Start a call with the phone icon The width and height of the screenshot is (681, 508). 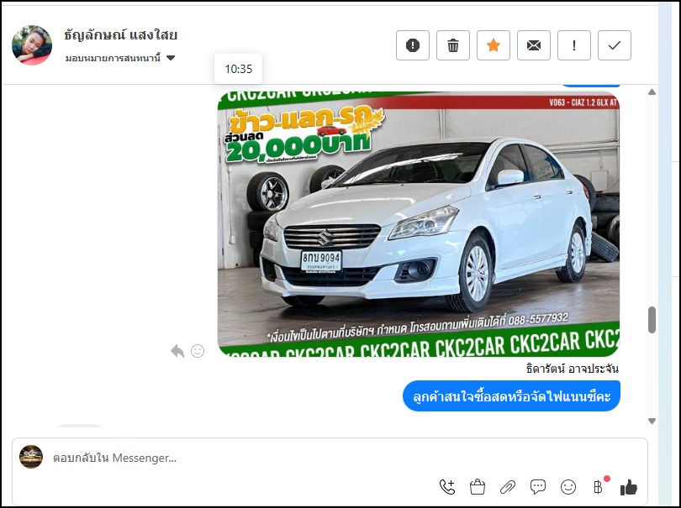[447, 487]
